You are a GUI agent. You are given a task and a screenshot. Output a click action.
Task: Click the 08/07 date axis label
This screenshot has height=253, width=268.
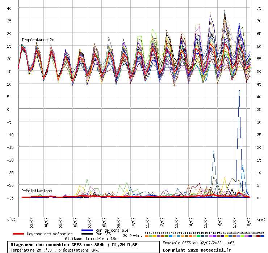[x=104, y=223]
